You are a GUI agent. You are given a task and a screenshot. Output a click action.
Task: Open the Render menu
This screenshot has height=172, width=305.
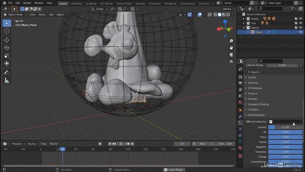coord(27,3)
